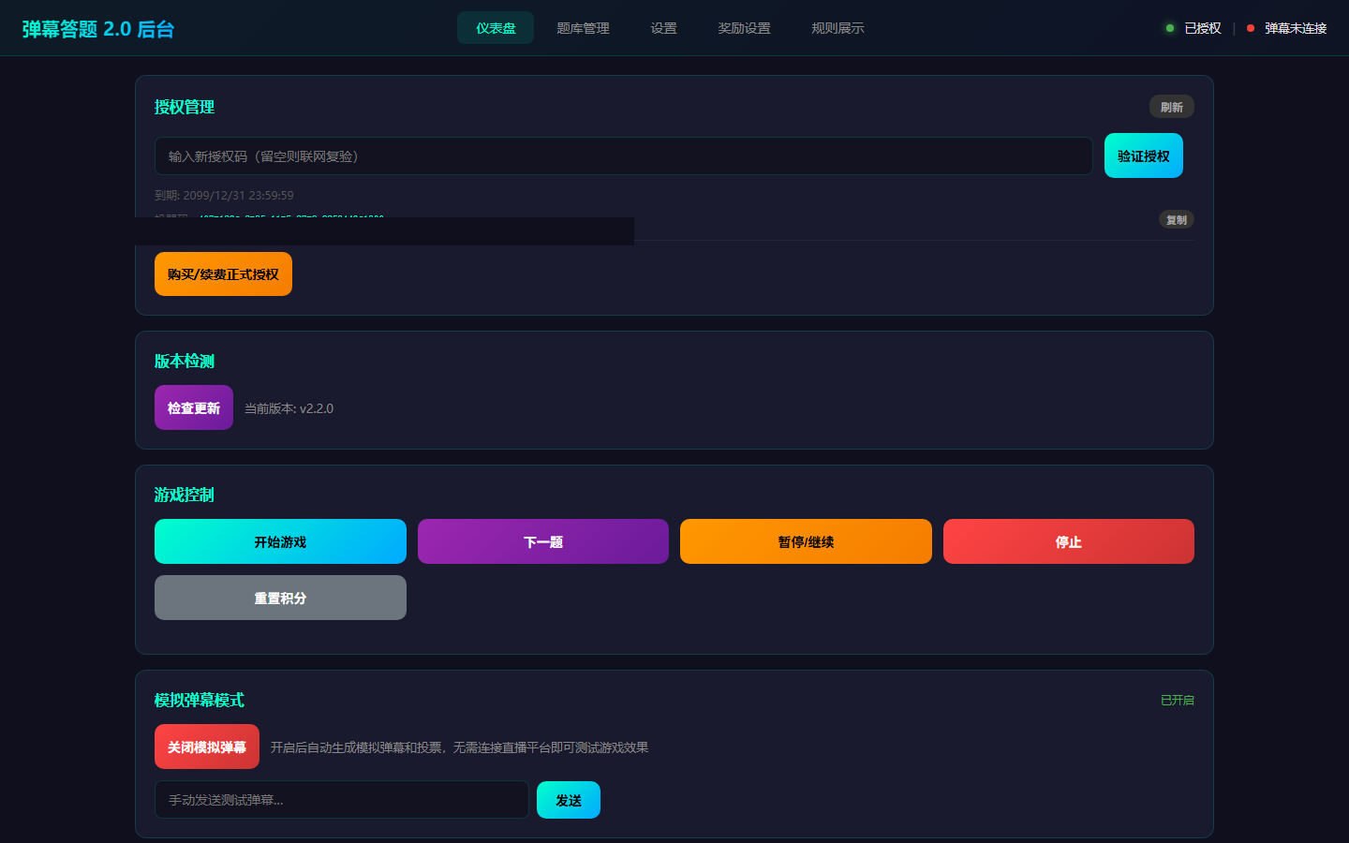The width and height of the screenshot is (1349, 843).
Task: Open the 规则展示 tab
Action: click(838, 28)
